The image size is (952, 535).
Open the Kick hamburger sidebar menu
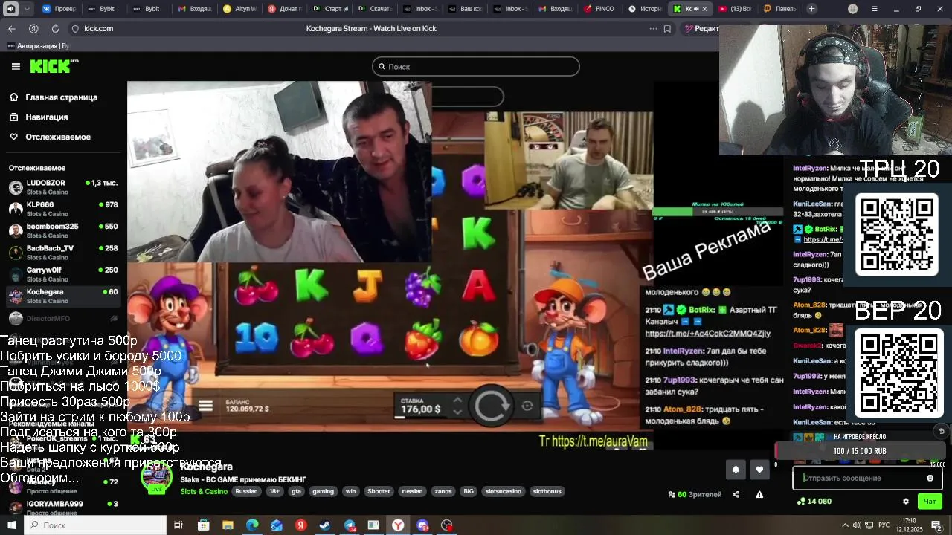click(16, 66)
